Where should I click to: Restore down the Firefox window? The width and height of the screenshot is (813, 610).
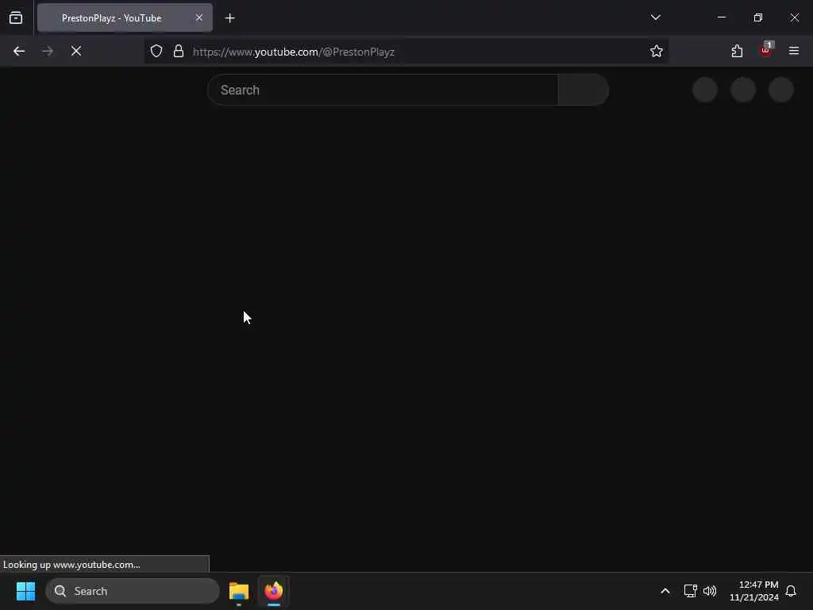[758, 17]
